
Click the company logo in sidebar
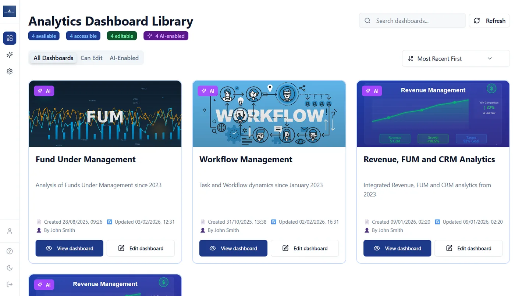[10, 11]
